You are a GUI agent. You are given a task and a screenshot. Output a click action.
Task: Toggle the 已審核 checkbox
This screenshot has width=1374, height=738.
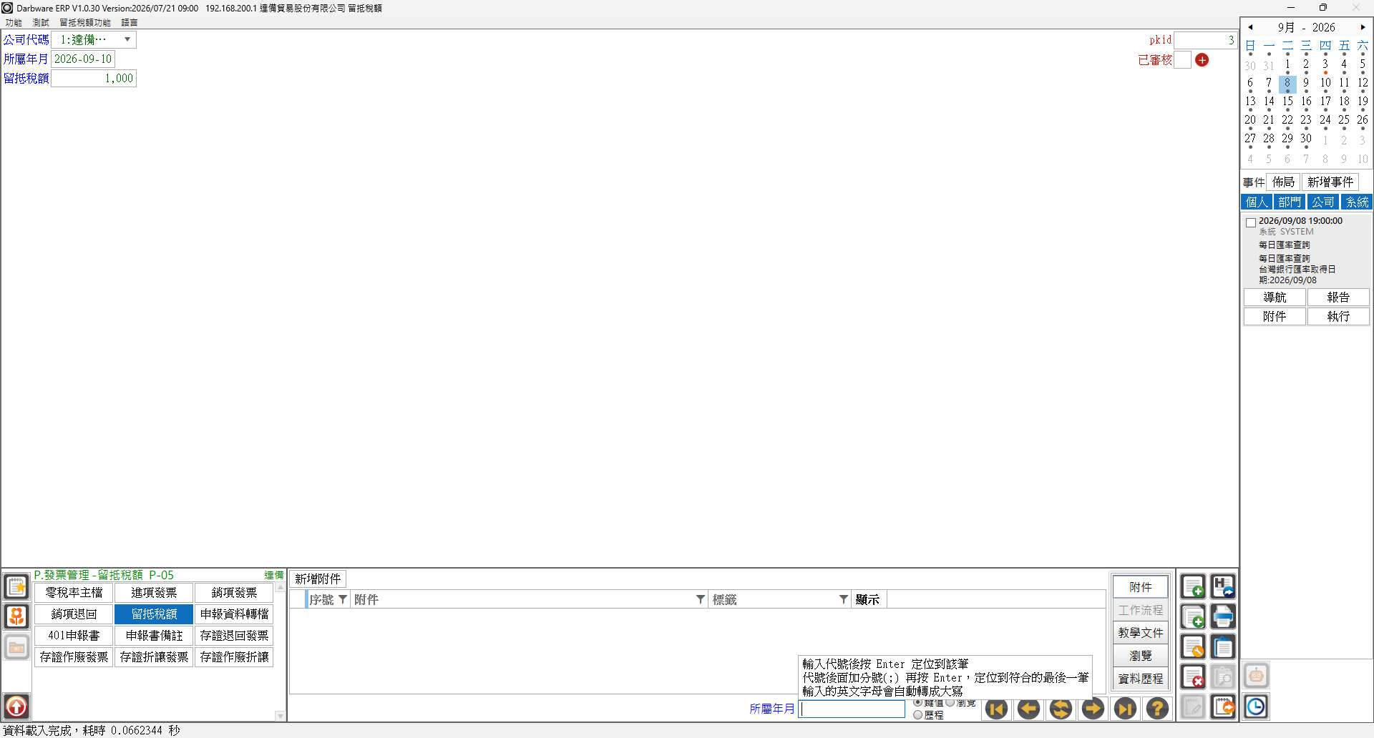1182,60
